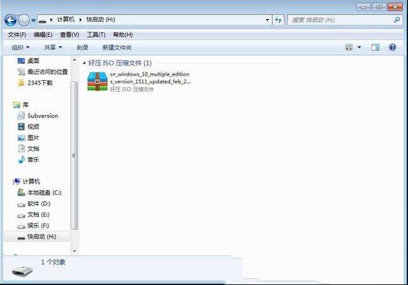Open the 编辑(E) menu
Viewport: 408px width, 285px height.
43,34
